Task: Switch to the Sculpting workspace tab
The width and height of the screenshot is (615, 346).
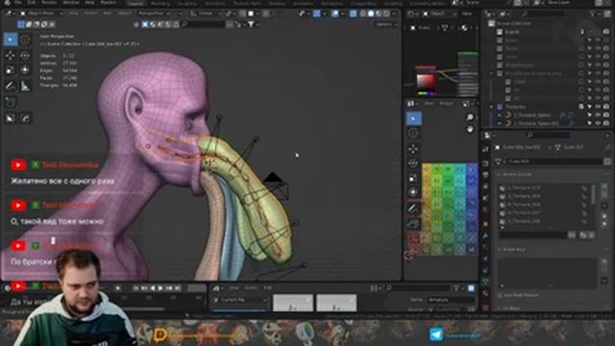Action: coord(186,3)
